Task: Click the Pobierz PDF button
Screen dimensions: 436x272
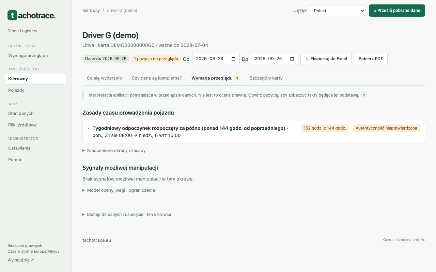Action: (x=371, y=59)
